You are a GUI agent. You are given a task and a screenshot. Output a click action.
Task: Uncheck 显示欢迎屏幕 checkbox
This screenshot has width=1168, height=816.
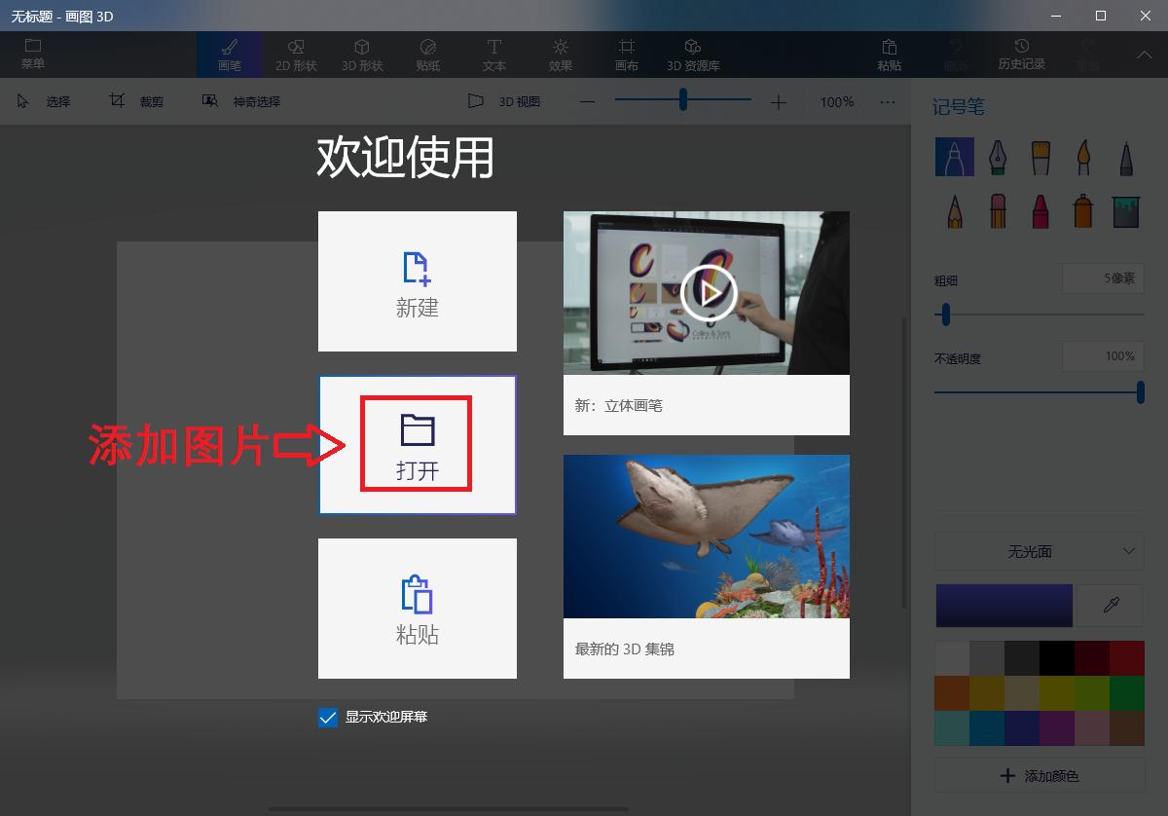point(326,717)
